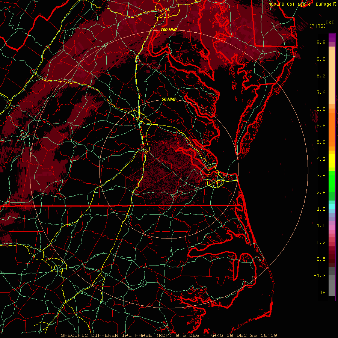338x338 pixels.
Task: Select the 3.4 scale value
Action: point(321,176)
